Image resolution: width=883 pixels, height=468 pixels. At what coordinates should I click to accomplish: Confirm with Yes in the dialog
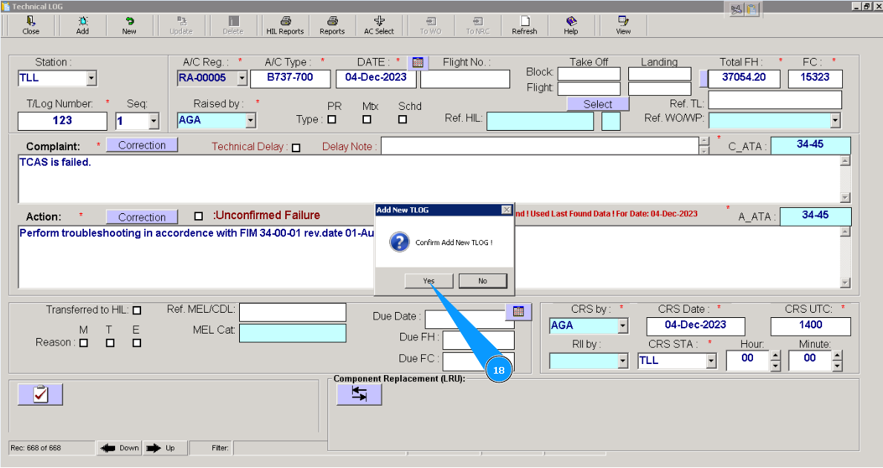pos(429,281)
